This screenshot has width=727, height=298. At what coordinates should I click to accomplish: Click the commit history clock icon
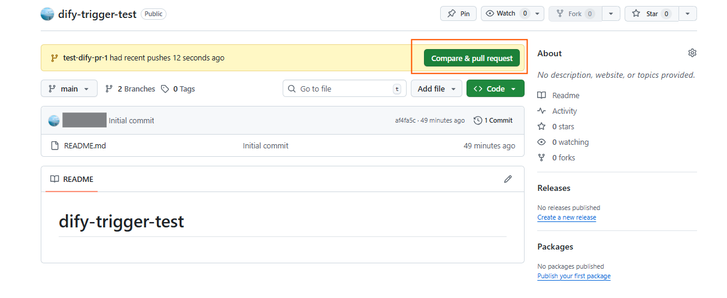click(478, 120)
